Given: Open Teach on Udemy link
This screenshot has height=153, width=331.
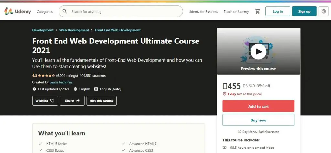Looking at the screenshot, I should coord(236,12).
